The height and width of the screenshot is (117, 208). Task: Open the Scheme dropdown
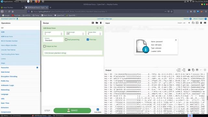53,40
